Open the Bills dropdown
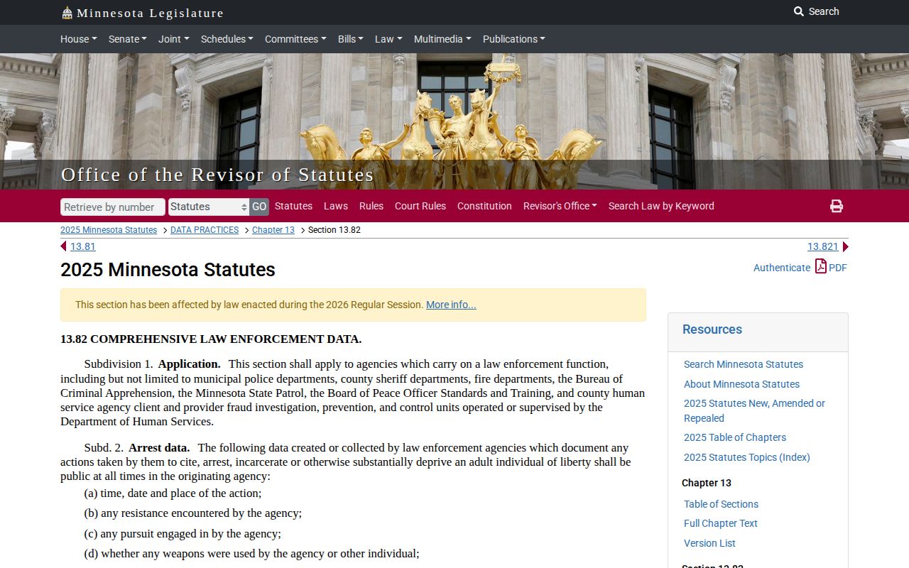 (x=351, y=39)
